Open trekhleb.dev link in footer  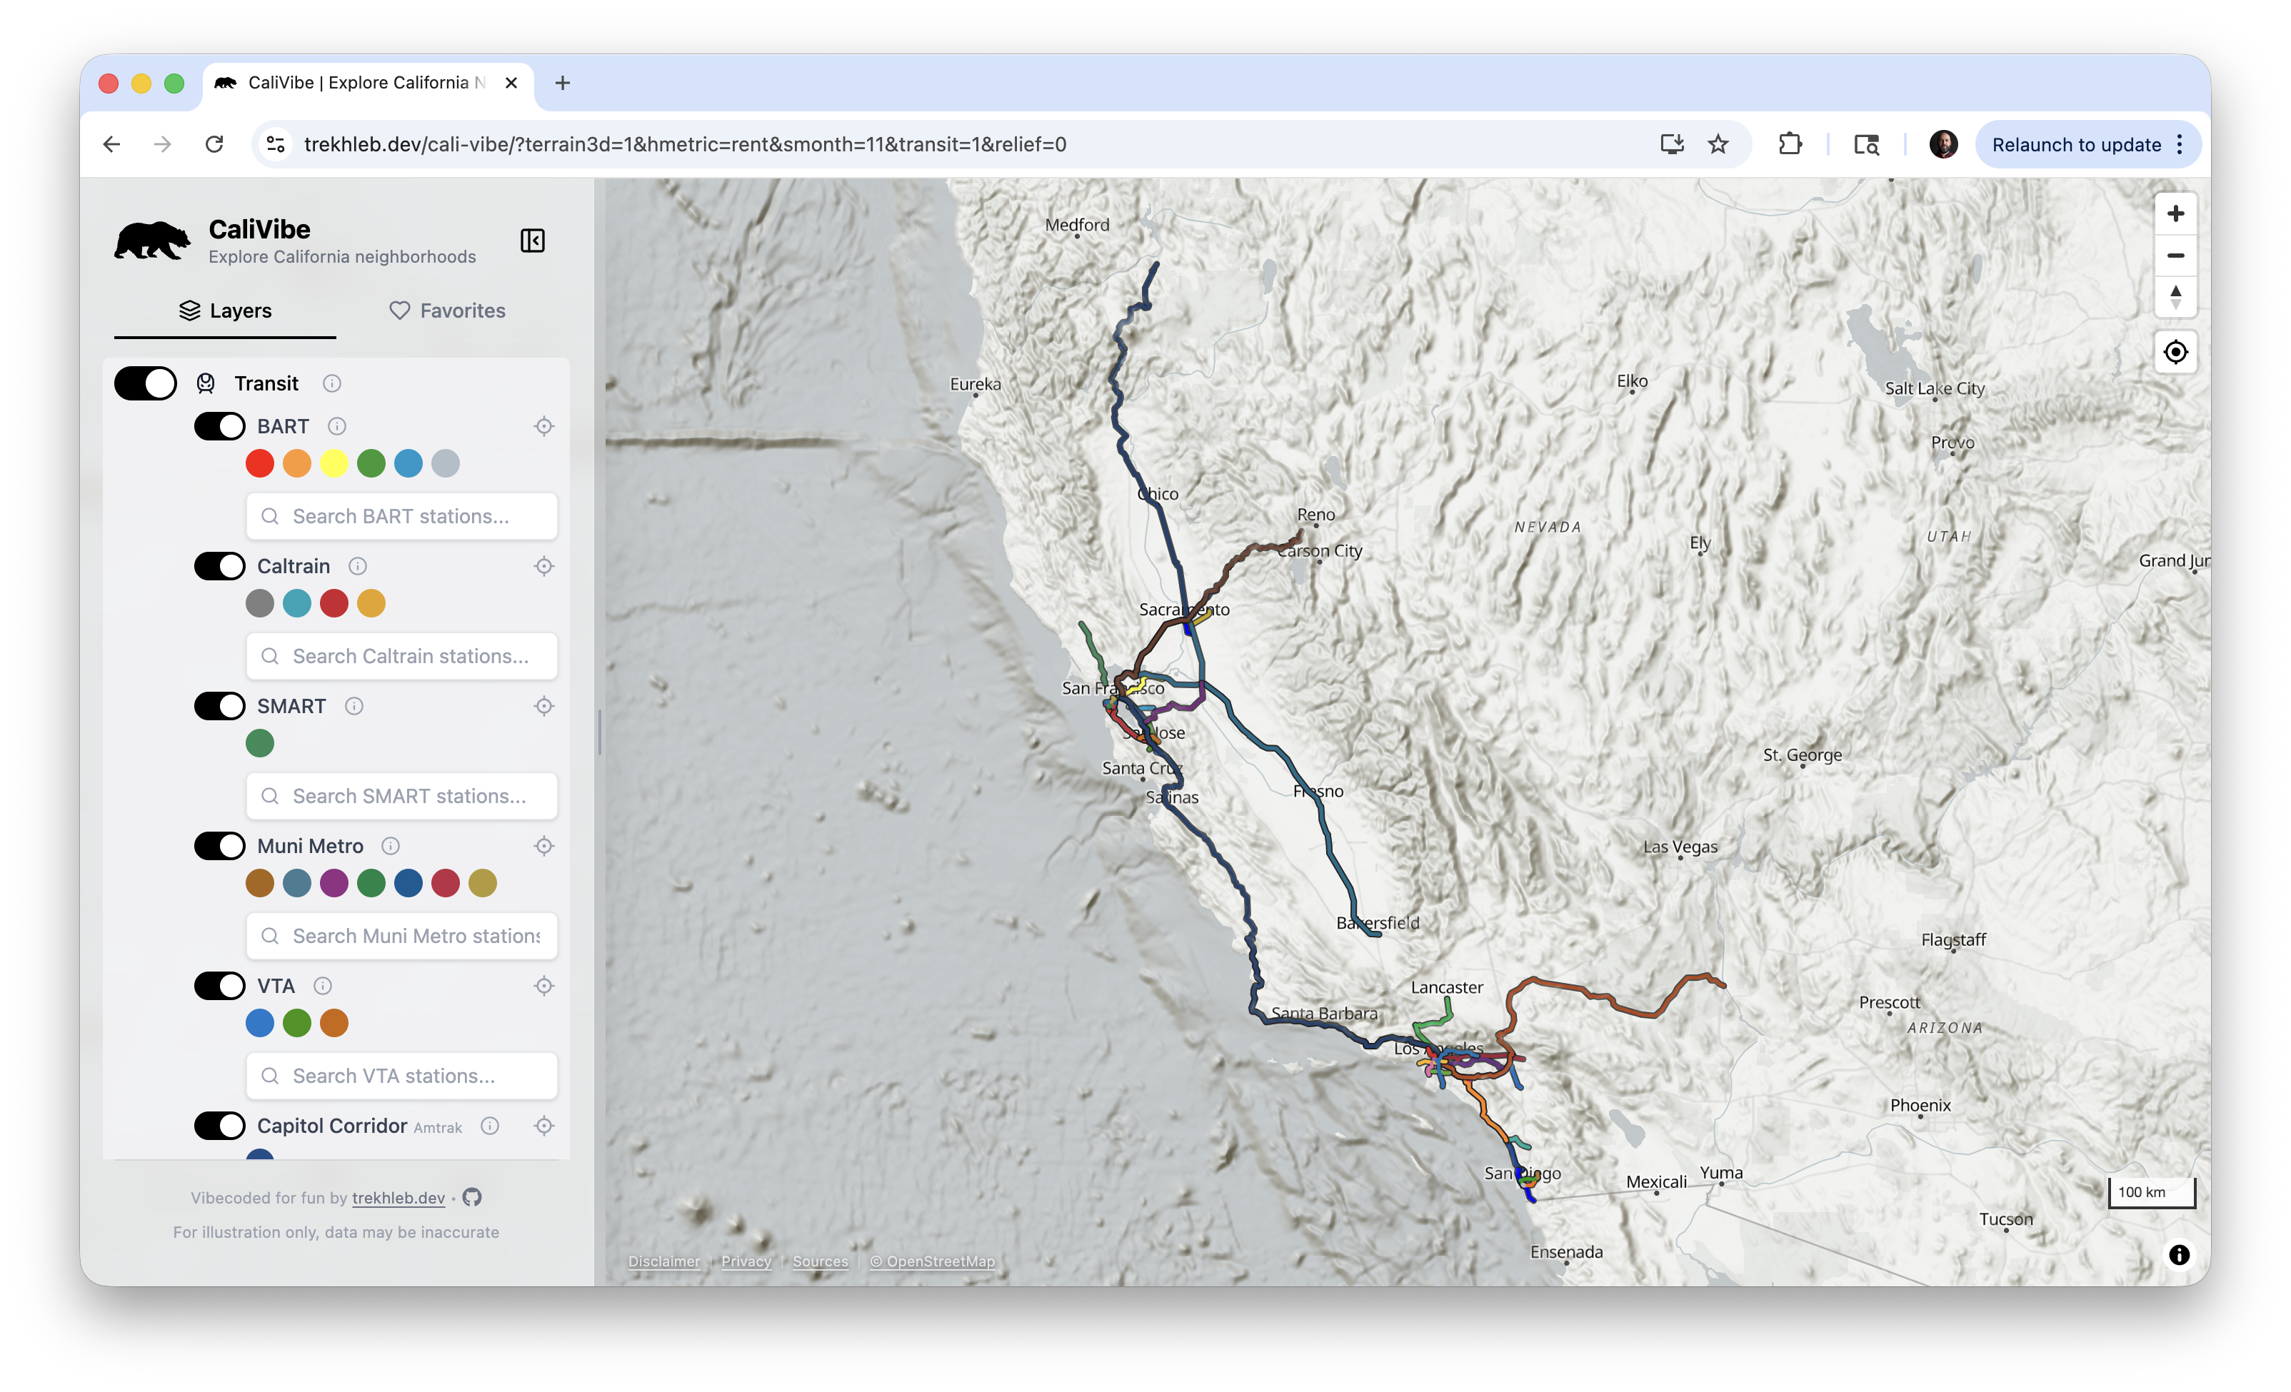398,1198
